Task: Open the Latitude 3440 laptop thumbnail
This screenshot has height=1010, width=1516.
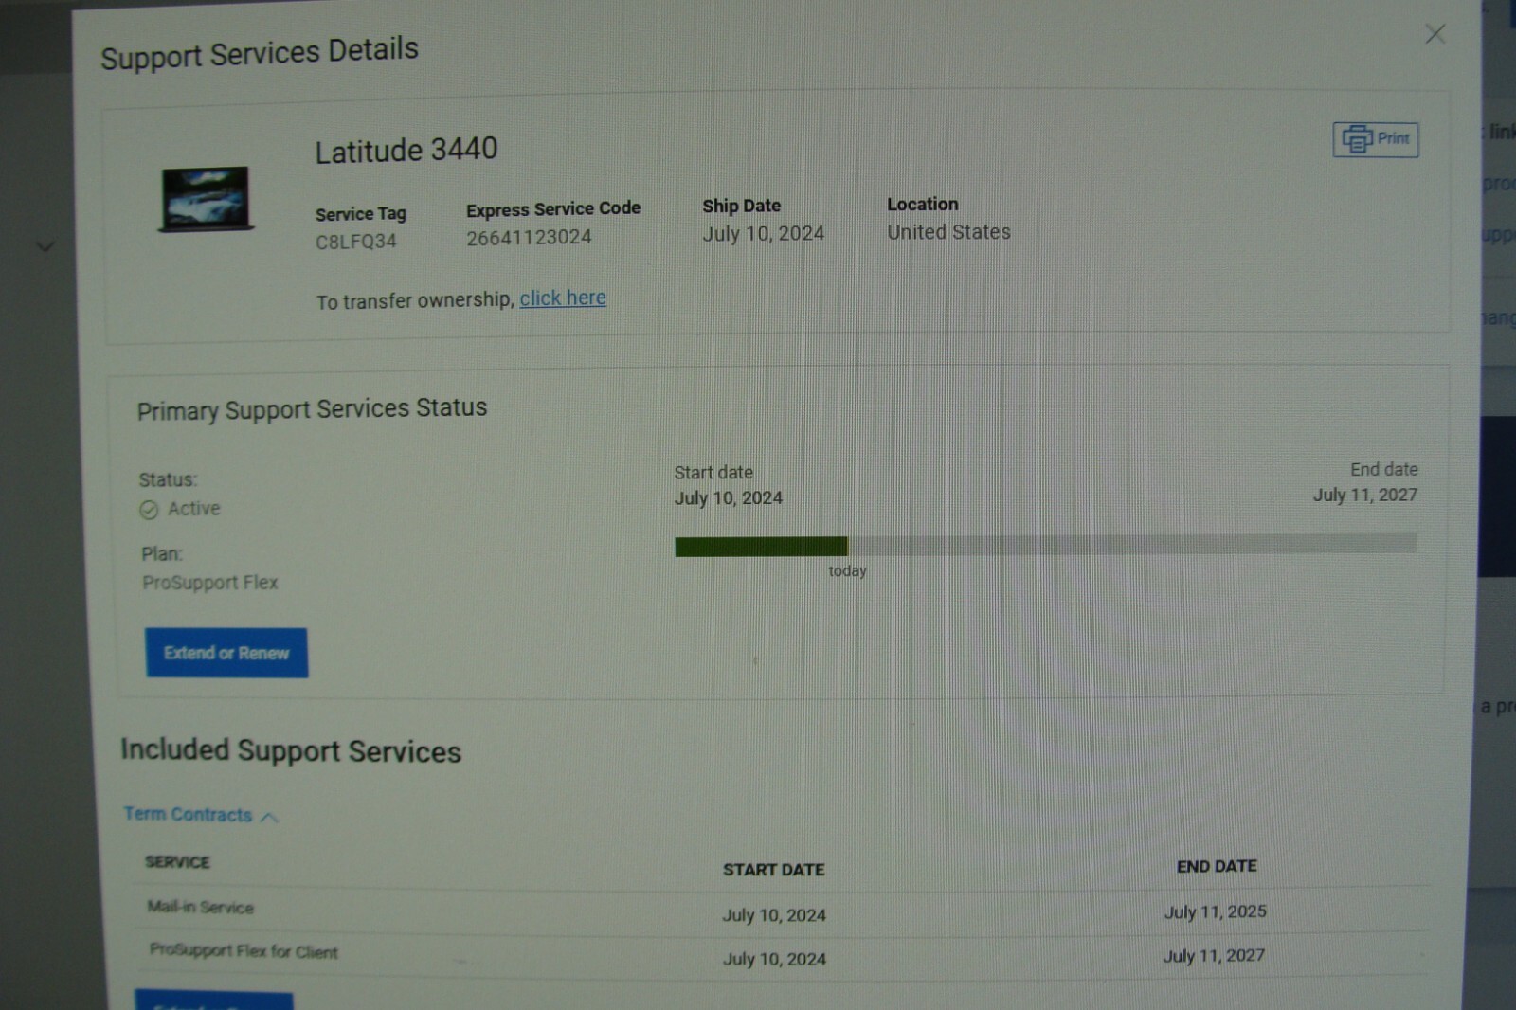Action: pyautogui.click(x=206, y=199)
